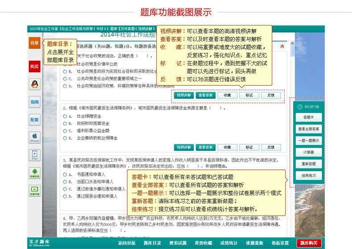Image resolution: width=352 pixels, height=249 pixels.
Task: Open QQ penguin contact icon
Action: 34,84
